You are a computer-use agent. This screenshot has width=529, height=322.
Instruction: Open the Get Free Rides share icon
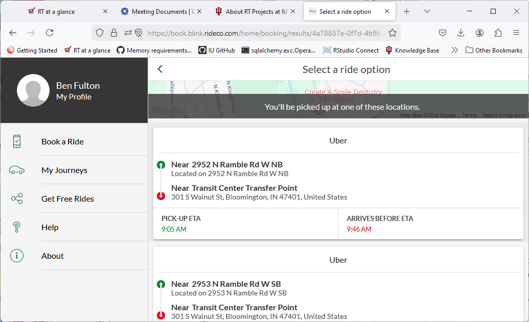(17, 199)
